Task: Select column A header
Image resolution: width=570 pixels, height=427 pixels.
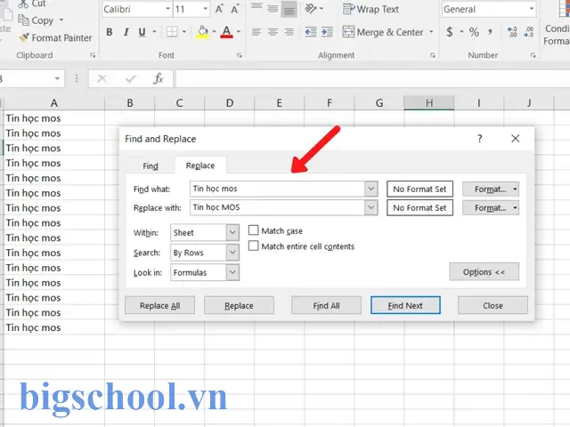Action: point(53,103)
